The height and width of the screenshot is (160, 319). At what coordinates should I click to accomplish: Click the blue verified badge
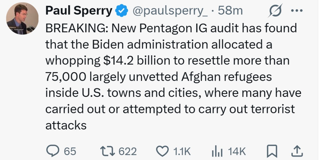(x=122, y=11)
